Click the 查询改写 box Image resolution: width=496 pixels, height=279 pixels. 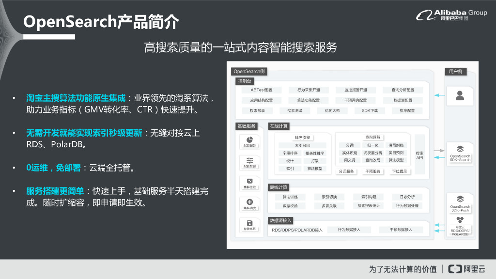pyautogui.click(x=373, y=160)
